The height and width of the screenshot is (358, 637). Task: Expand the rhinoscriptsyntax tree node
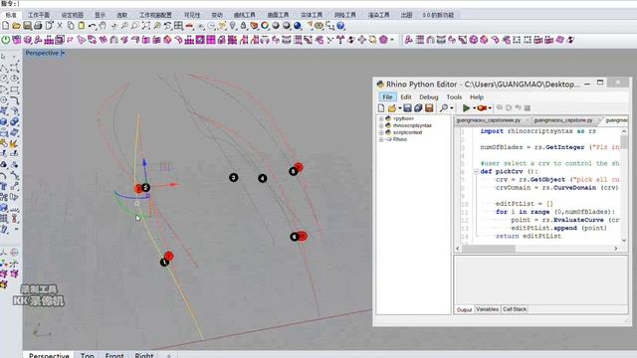(381, 126)
